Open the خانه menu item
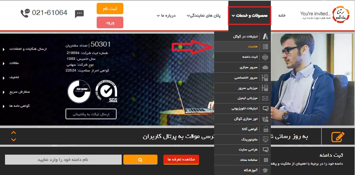This screenshot has width=355, height=175. coord(282,15)
